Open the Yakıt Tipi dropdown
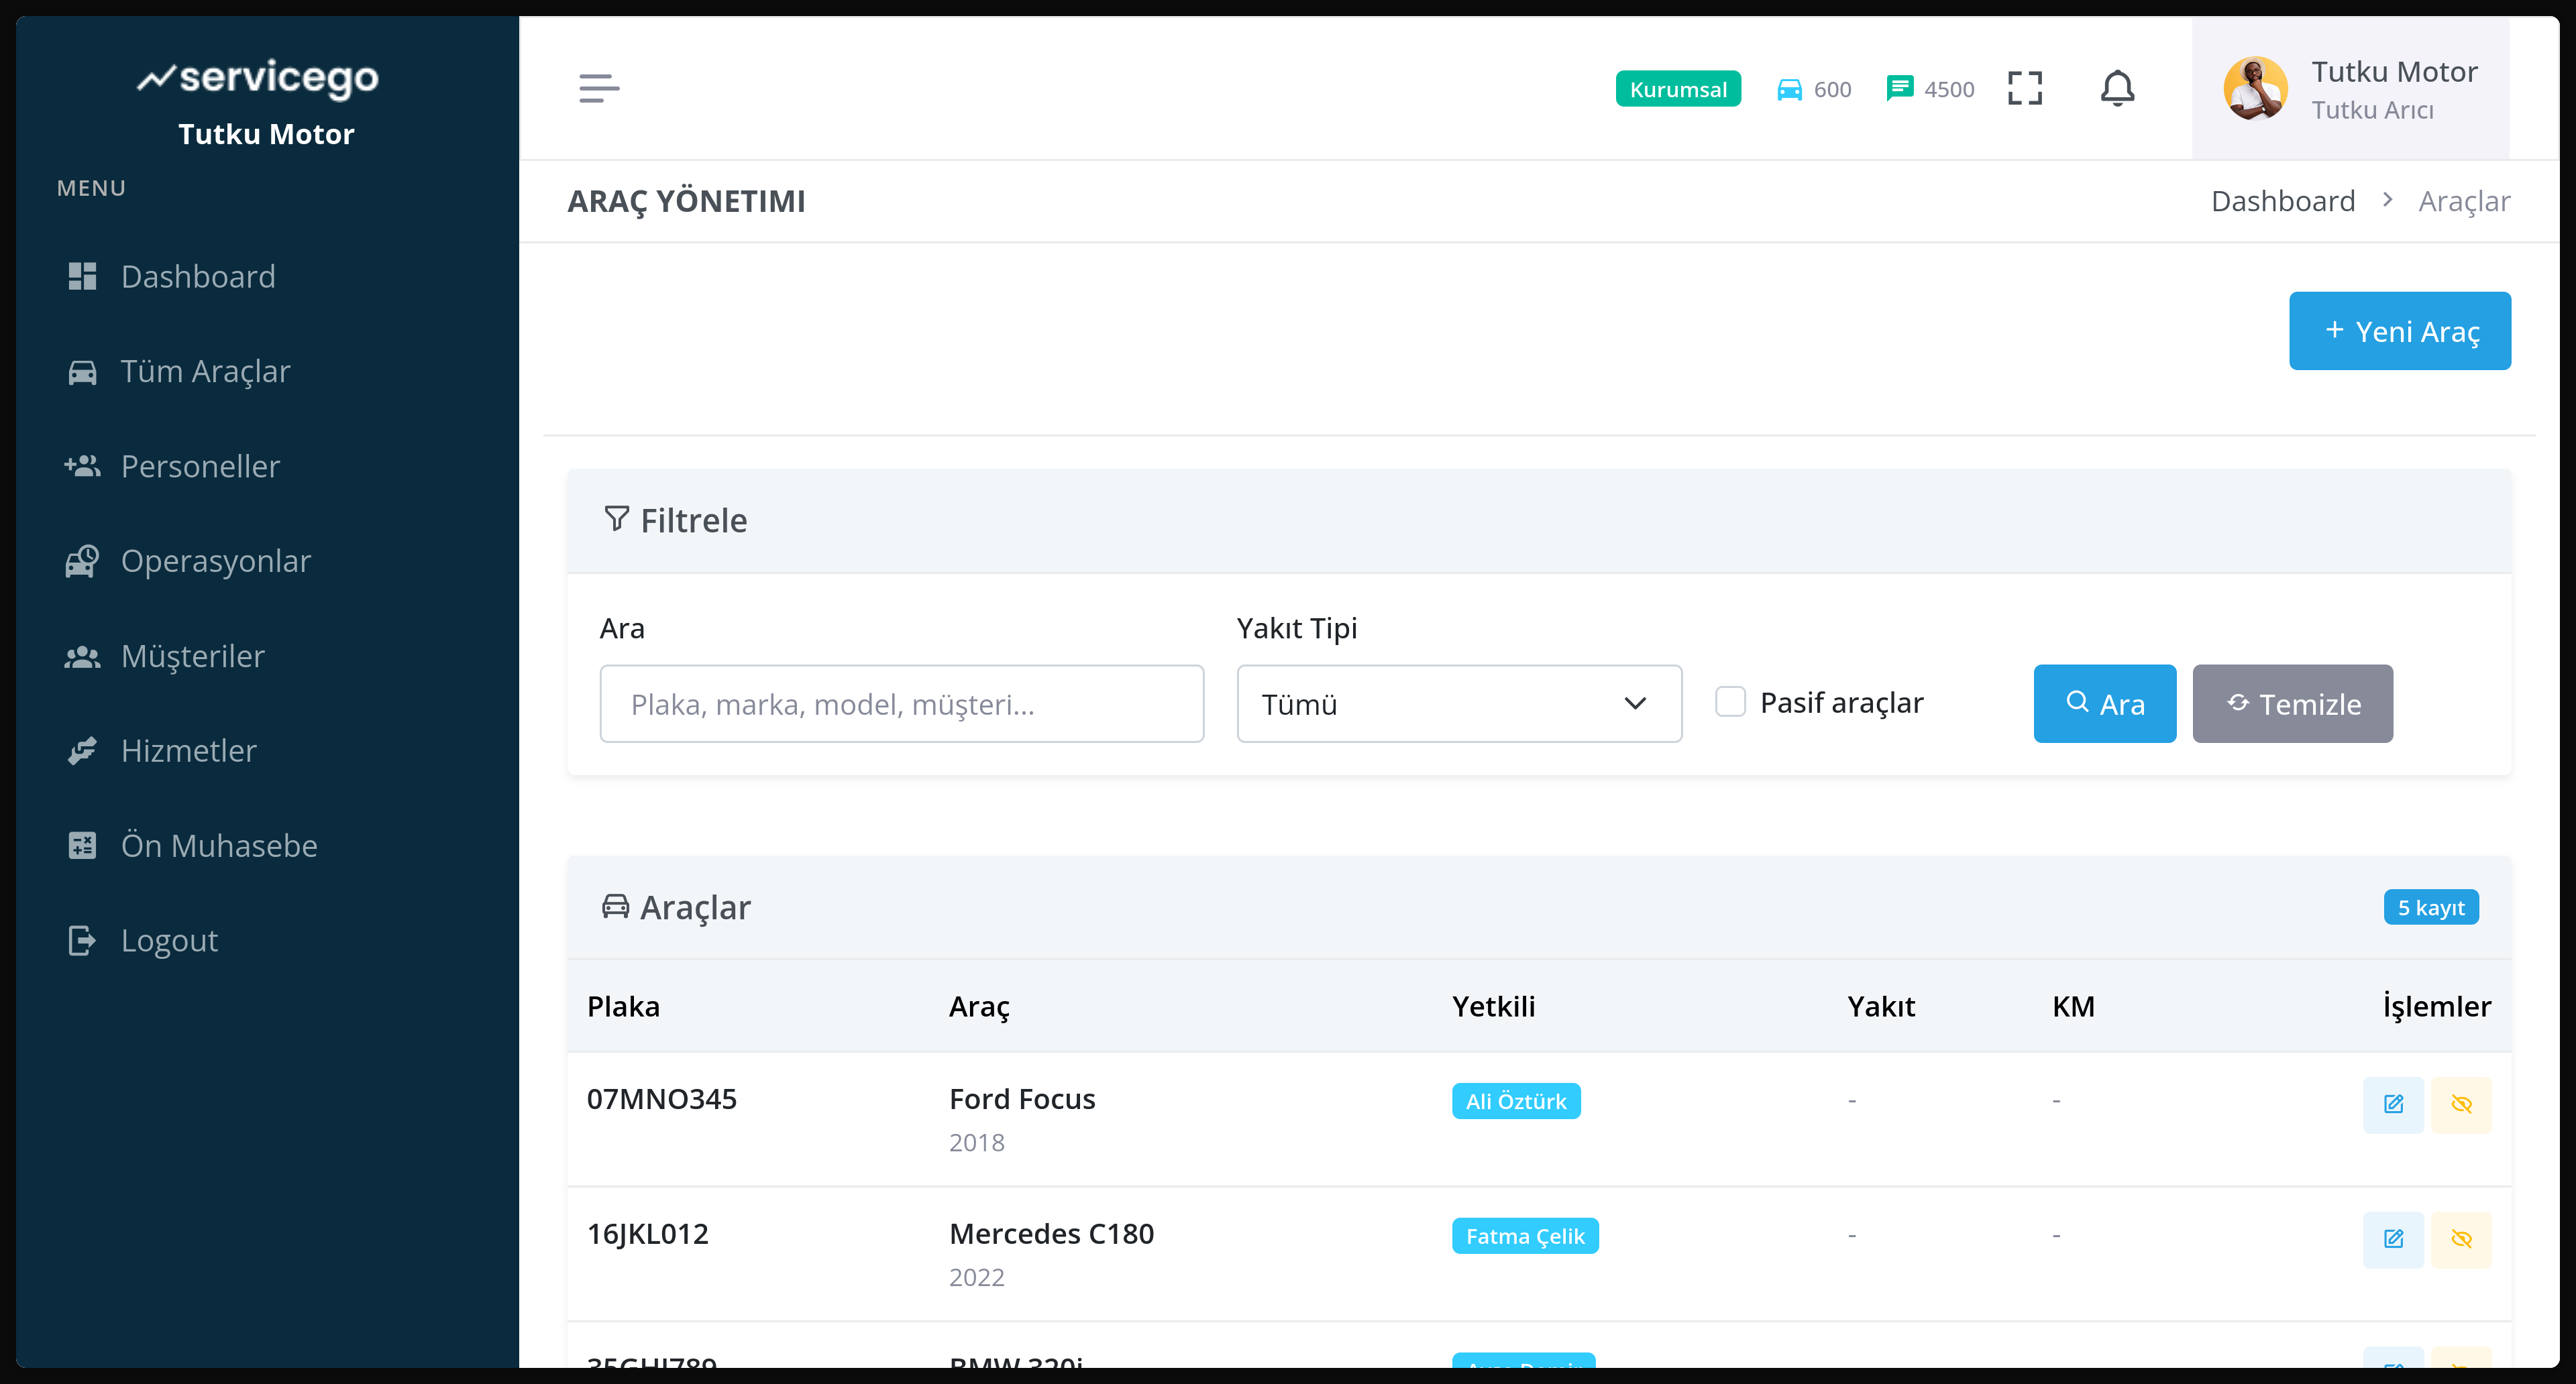Screen dimensions: 2576x1384 tap(1458, 703)
